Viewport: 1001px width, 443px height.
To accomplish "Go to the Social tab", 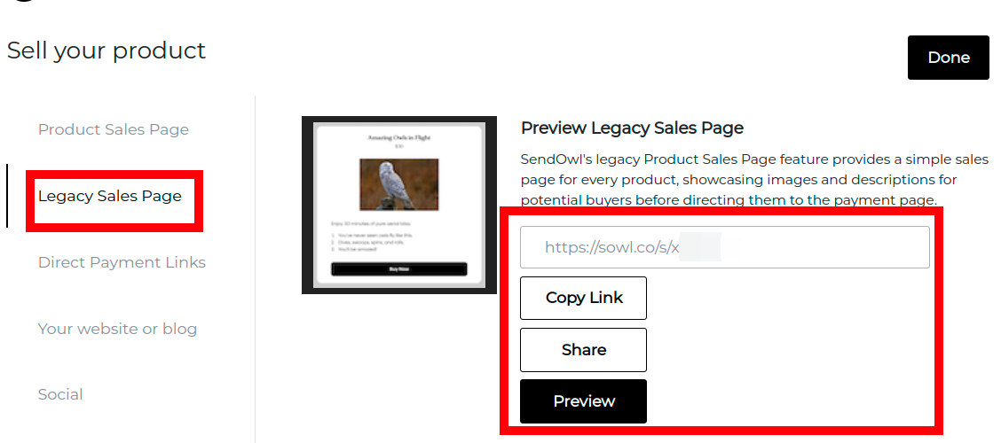I will click(x=60, y=394).
